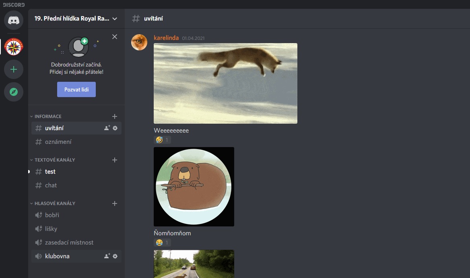This screenshot has height=278, width=470.
Task: Open settings gear for klubovna voice channel
Action: coord(115,256)
